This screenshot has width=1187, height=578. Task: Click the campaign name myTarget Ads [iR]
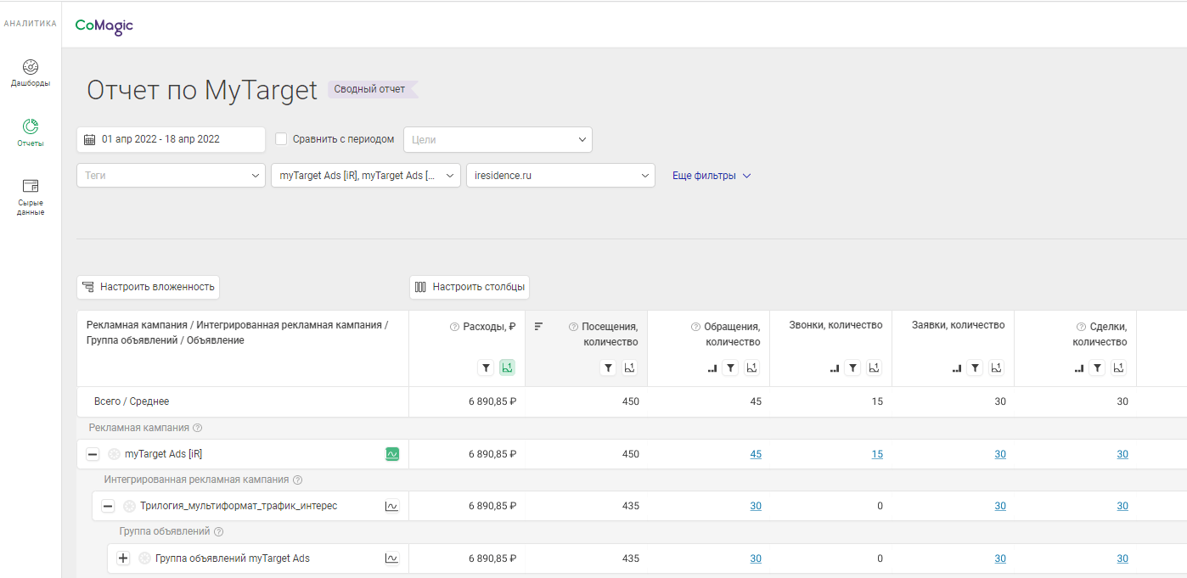click(x=163, y=454)
